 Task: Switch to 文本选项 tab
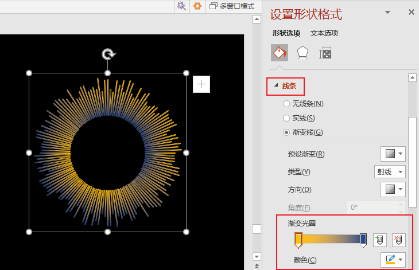click(324, 33)
